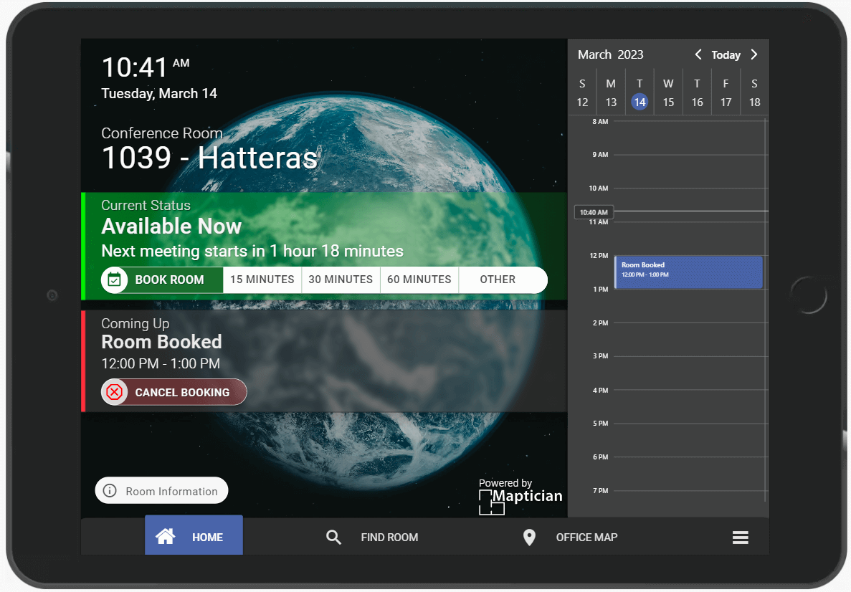Book room for 15 minutes
851x592 pixels.
pyautogui.click(x=262, y=280)
